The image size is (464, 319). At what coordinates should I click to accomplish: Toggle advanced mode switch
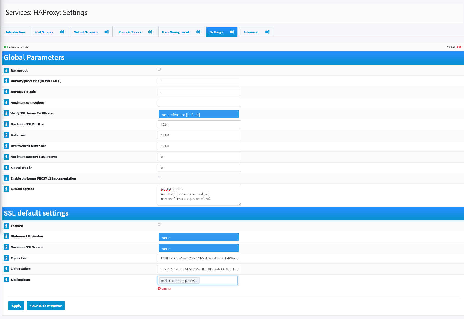pos(6,47)
